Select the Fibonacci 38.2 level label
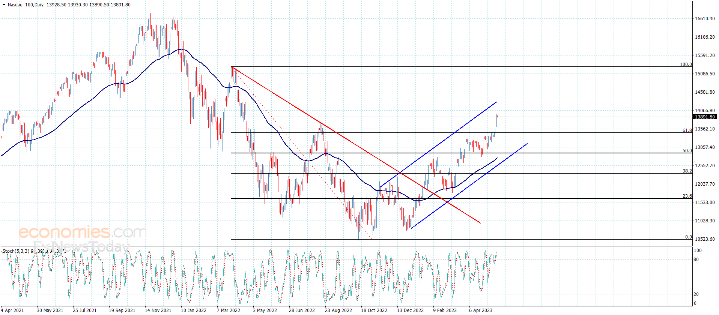 coord(687,171)
